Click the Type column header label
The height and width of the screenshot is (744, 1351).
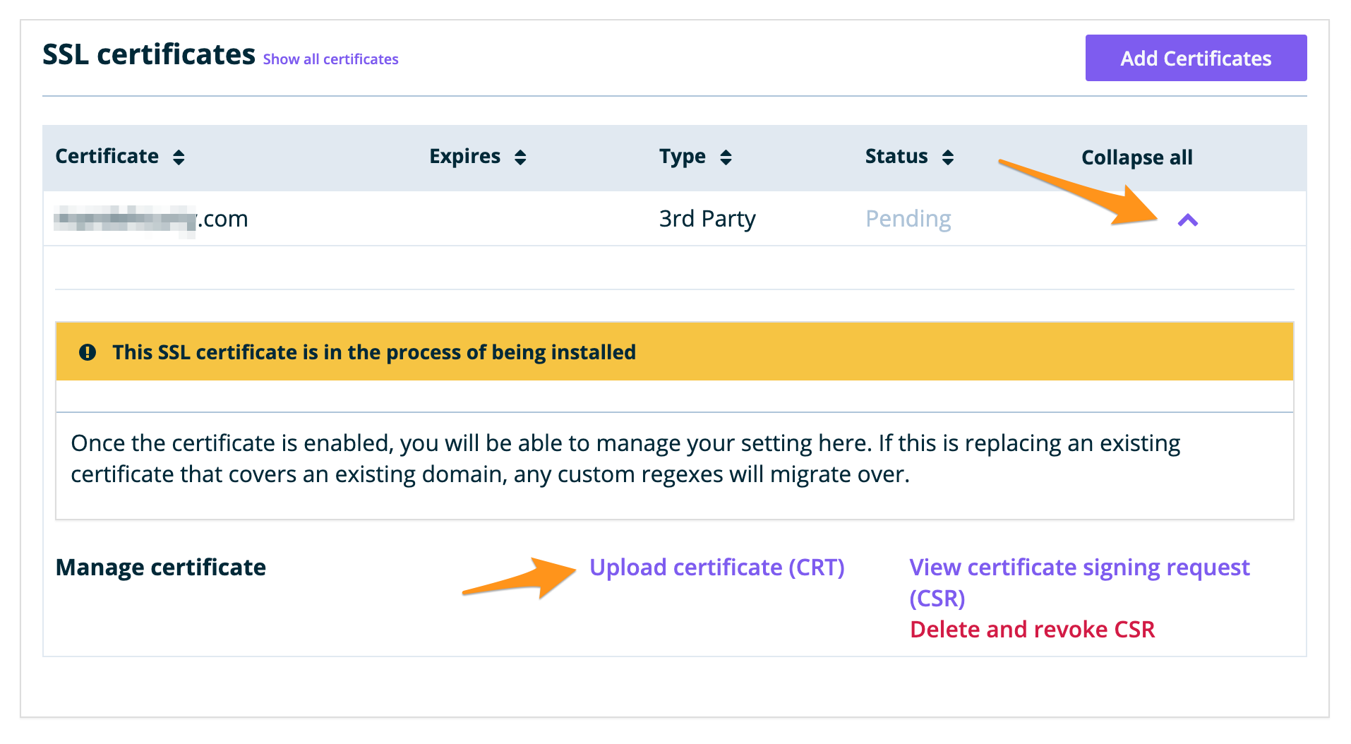(x=682, y=156)
